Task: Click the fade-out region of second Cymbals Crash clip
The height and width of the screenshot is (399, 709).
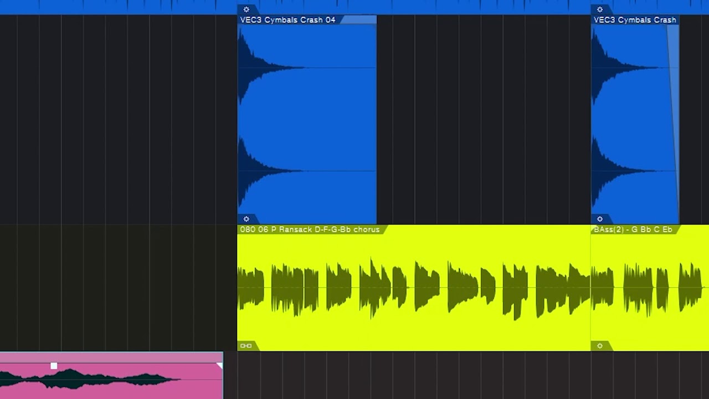Action: [x=673, y=111]
